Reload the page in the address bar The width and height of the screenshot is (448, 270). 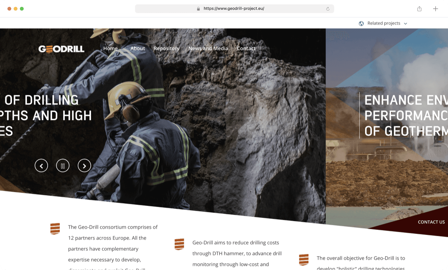click(x=328, y=9)
